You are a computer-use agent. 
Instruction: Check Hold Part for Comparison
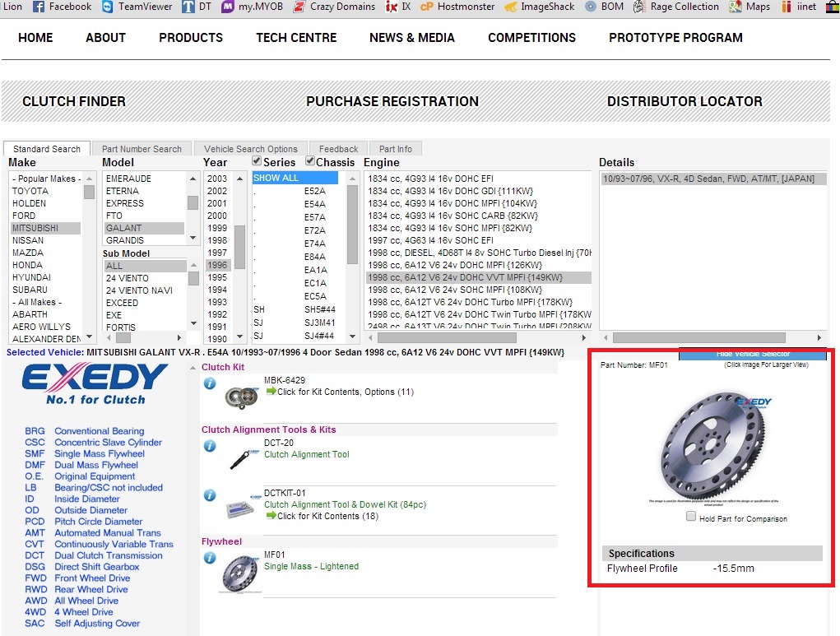click(691, 516)
